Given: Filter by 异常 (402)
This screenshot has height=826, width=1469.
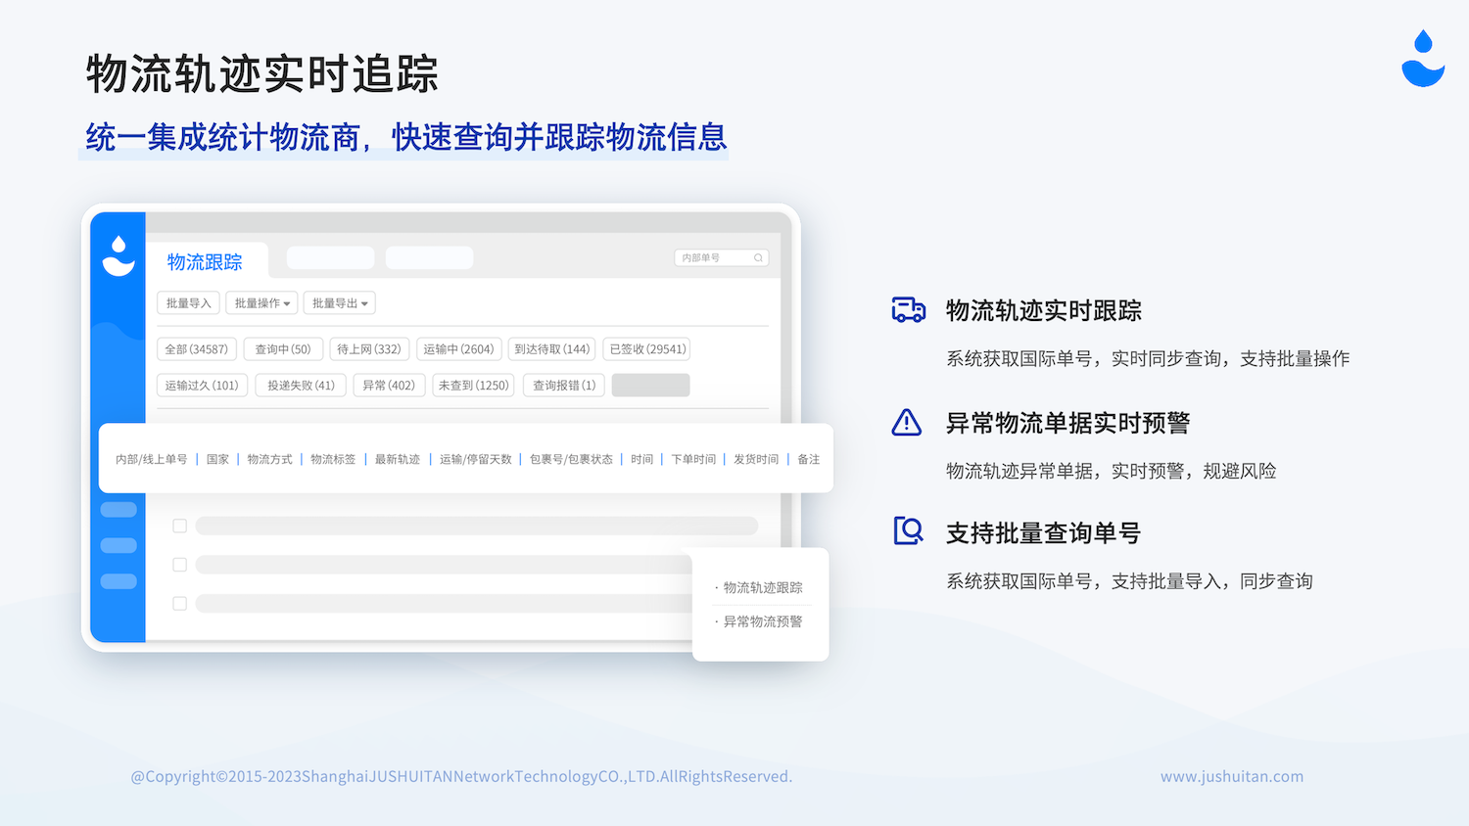Looking at the screenshot, I should [x=389, y=386].
